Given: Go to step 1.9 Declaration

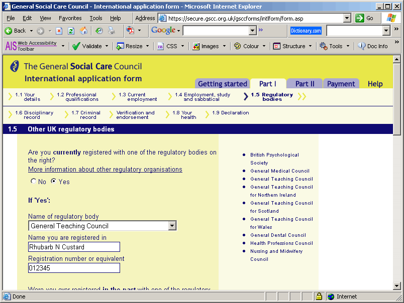Looking at the screenshot, I should click(x=230, y=113).
